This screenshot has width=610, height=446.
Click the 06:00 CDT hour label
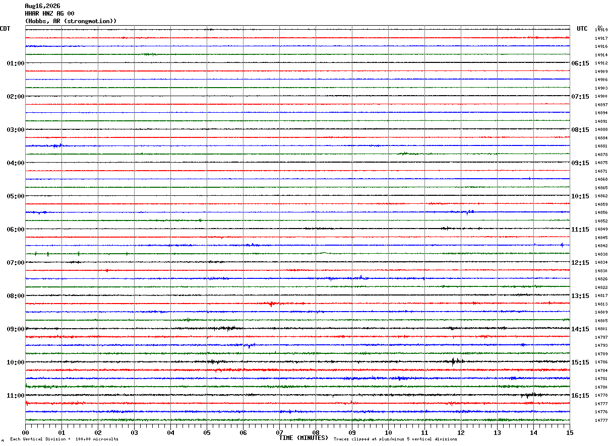point(15,230)
